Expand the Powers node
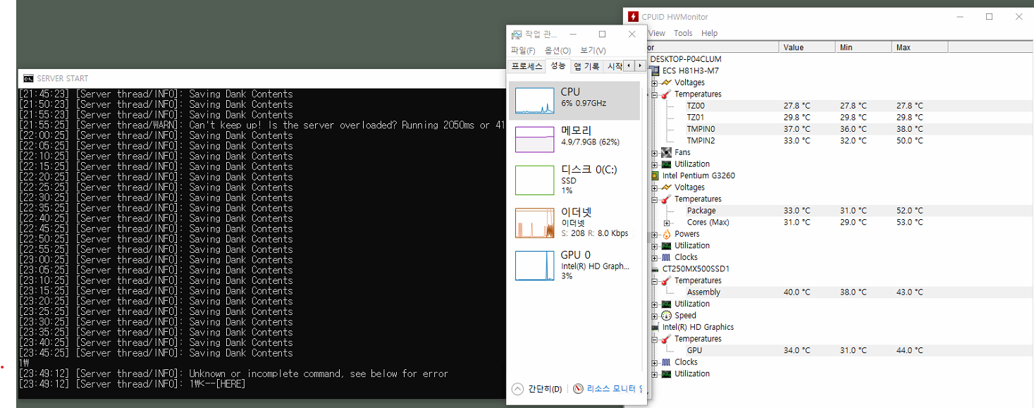The height and width of the screenshot is (408, 1034). [655, 234]
